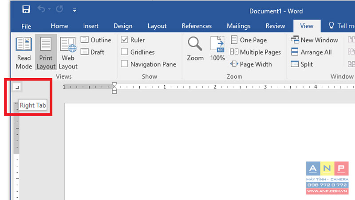Click Arrange All windows
355x200 pixels.
coord(312,52)
